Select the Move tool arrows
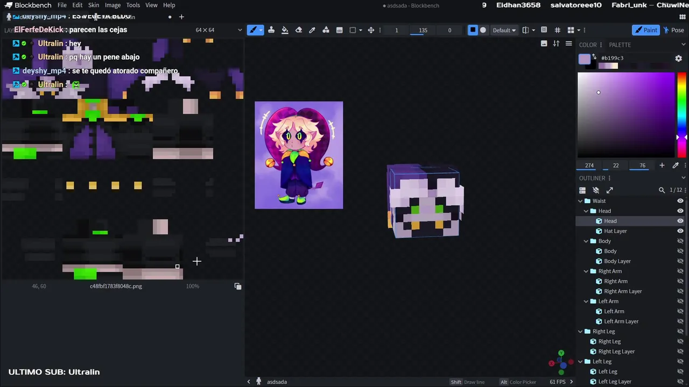 coord(371,30)
